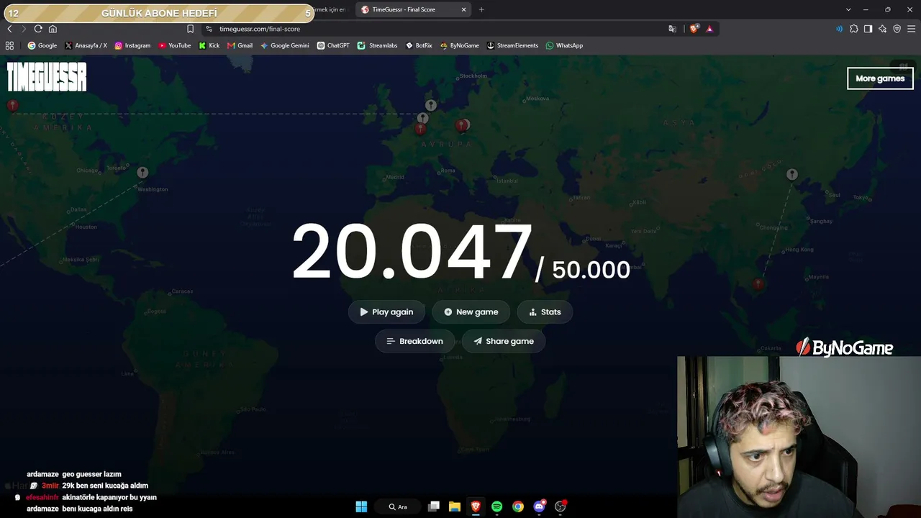
Task: Go to the browser home page icon
Action: click(53, 29)
